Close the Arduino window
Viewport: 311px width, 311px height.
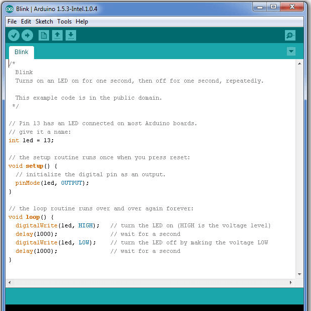click(292, 7)
